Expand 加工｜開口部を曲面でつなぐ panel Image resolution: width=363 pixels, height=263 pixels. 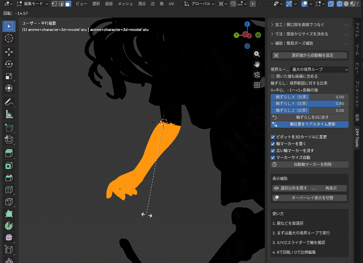(x=310, y=25)
